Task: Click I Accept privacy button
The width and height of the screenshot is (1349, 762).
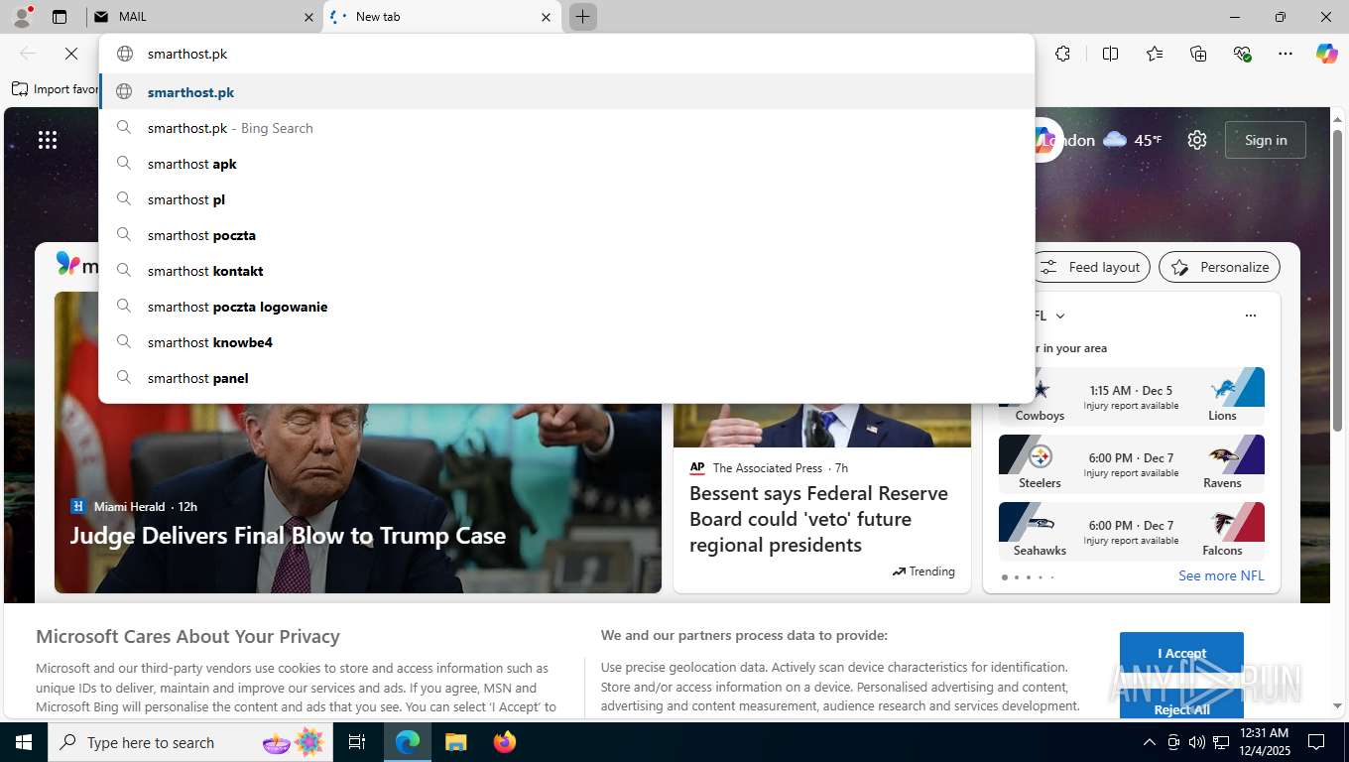Action: point(1181,653)
